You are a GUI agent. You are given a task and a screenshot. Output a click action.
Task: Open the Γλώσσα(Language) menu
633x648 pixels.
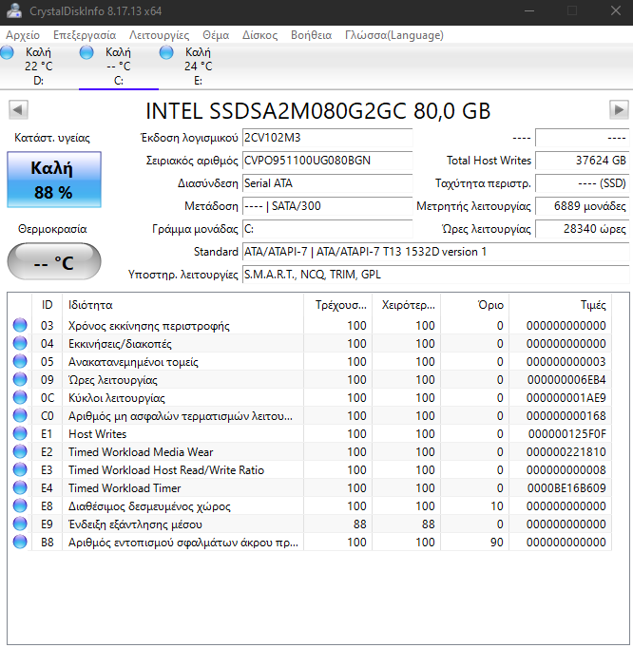(394, 35)
